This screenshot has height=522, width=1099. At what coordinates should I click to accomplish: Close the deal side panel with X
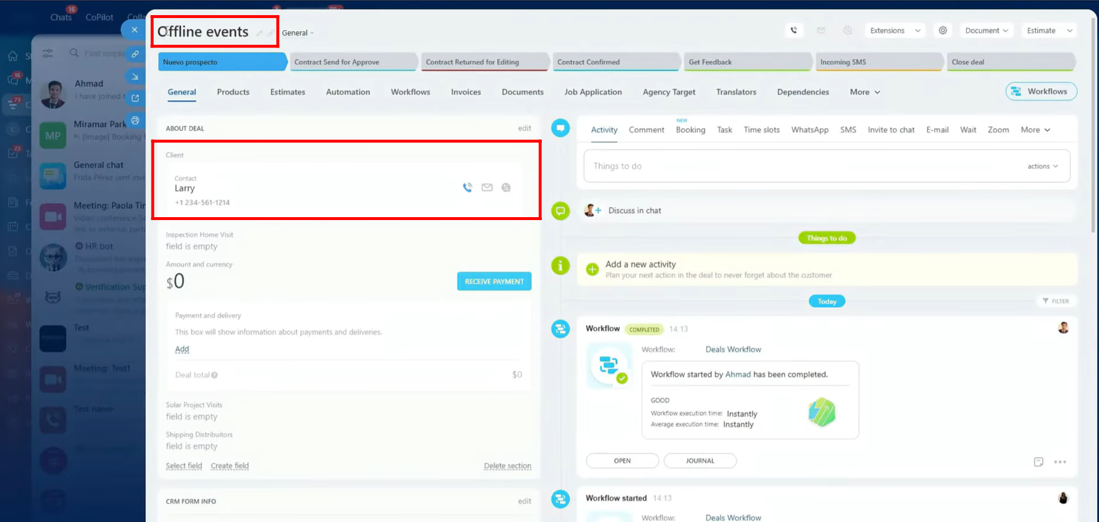tap(135, 30)
